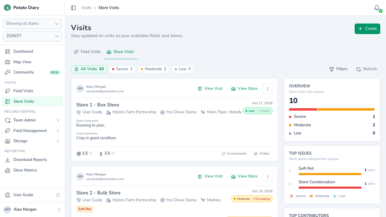The width and height of the screenshot is (386, 217).
Task: Refresh the visits list
Action: tap(366, 69)
